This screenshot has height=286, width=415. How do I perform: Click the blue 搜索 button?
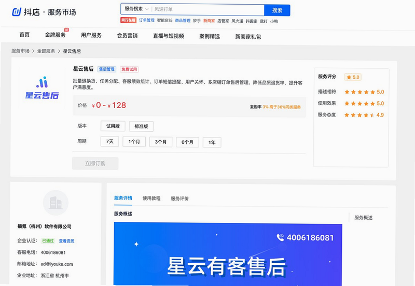point(277,10)
